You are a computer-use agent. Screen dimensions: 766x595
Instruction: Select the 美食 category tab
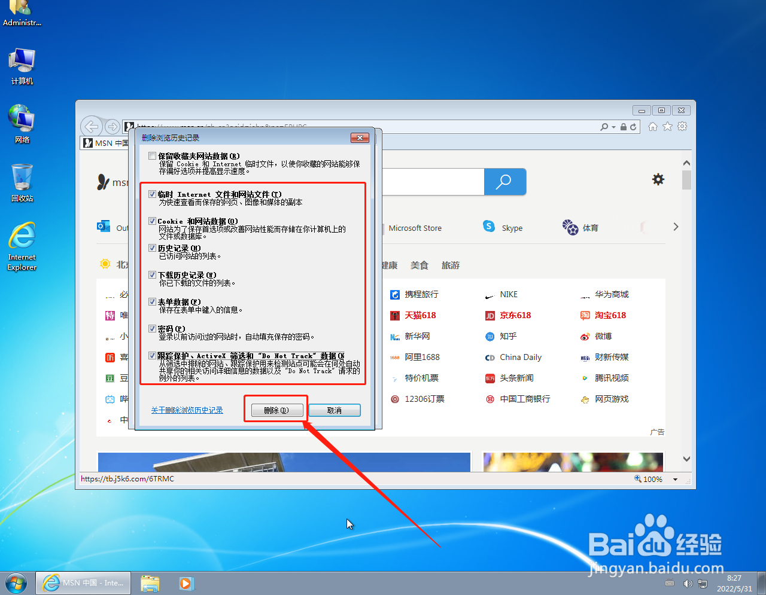pyautogui.click(x=420, y=265)
